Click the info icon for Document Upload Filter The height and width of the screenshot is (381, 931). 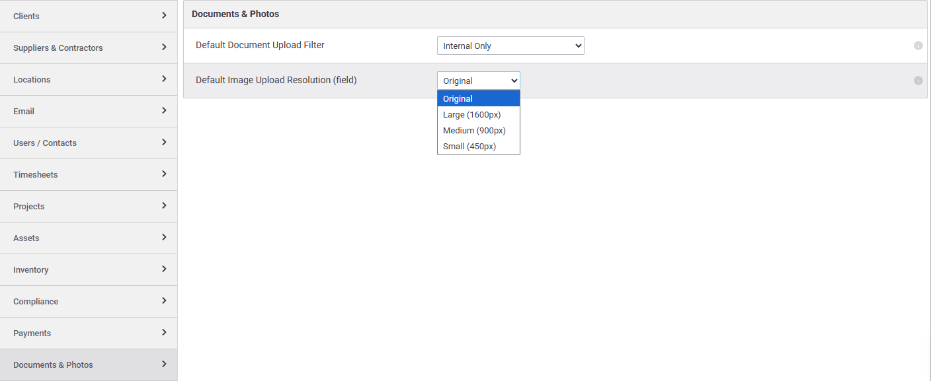point(918,46)
